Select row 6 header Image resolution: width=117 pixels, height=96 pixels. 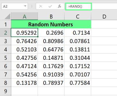[x=5, y=66]
